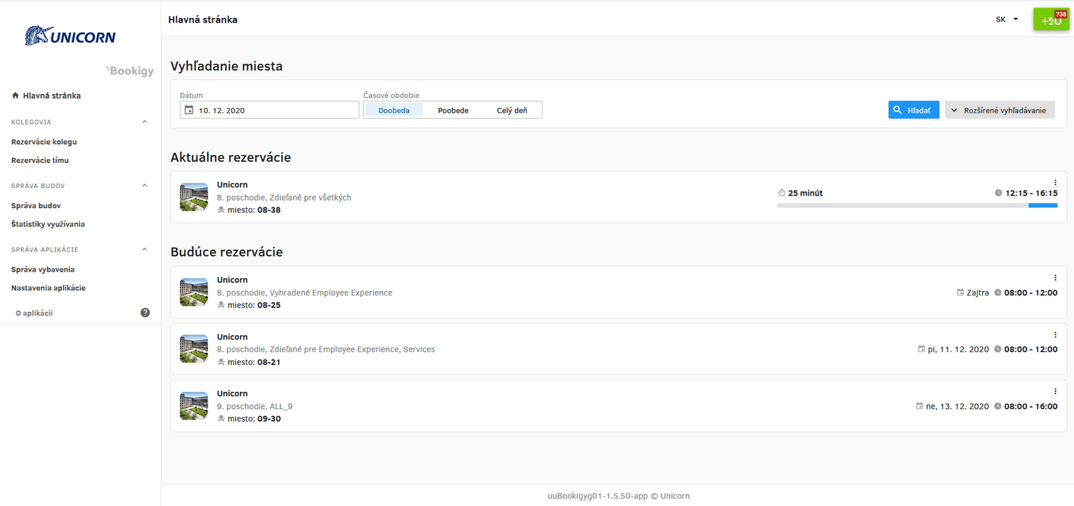
Task: Click the 12:15 - 16:15 time range
Action: tap(1031, 193)
